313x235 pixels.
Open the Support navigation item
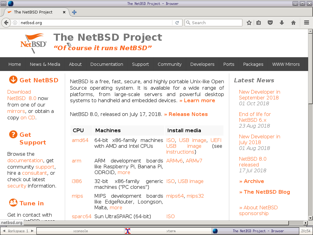click(140, 64)
